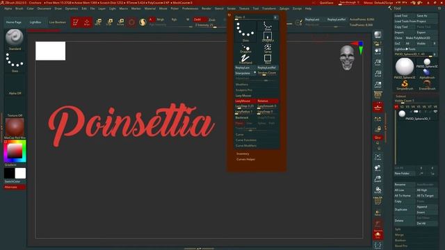
Task: Click the SwitchColor button
Action: coord(15,181)
